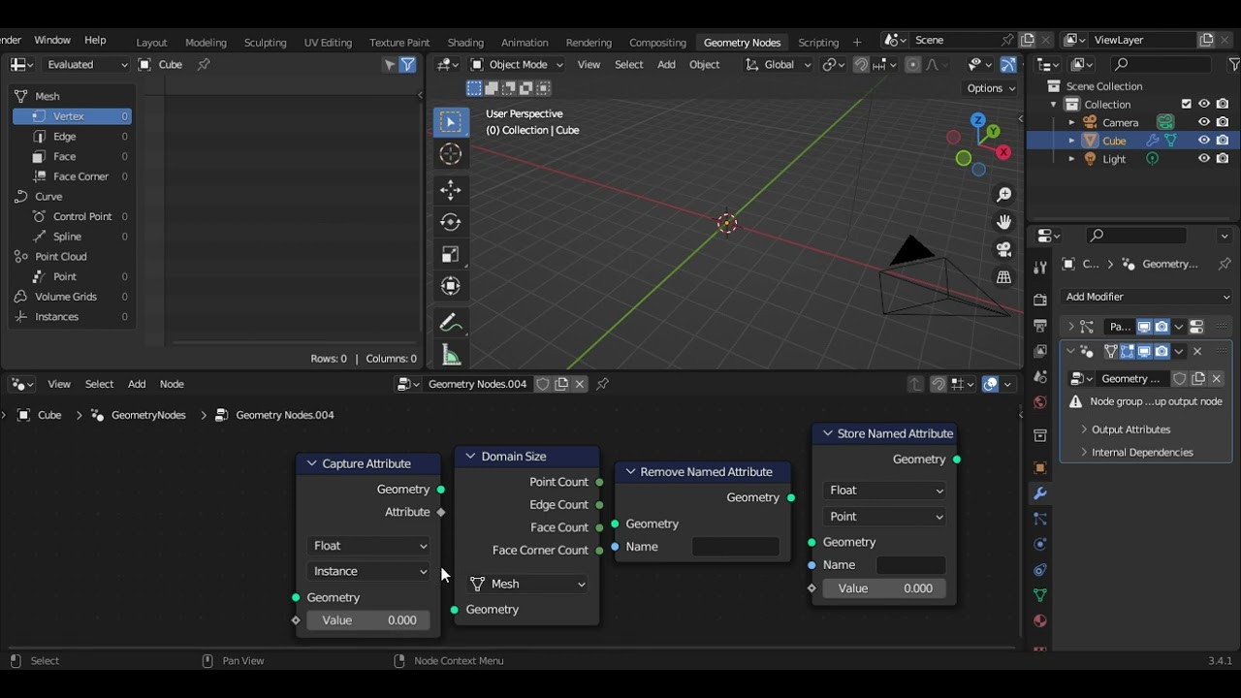
Task: Collapse the Remove Named Attribute node
Action: pyautogui.click(x=630, y=472)
